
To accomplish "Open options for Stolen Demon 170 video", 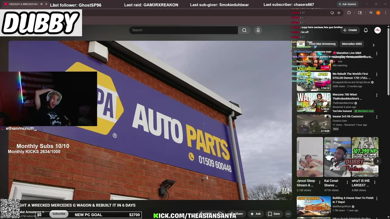I will click(377, 75).
